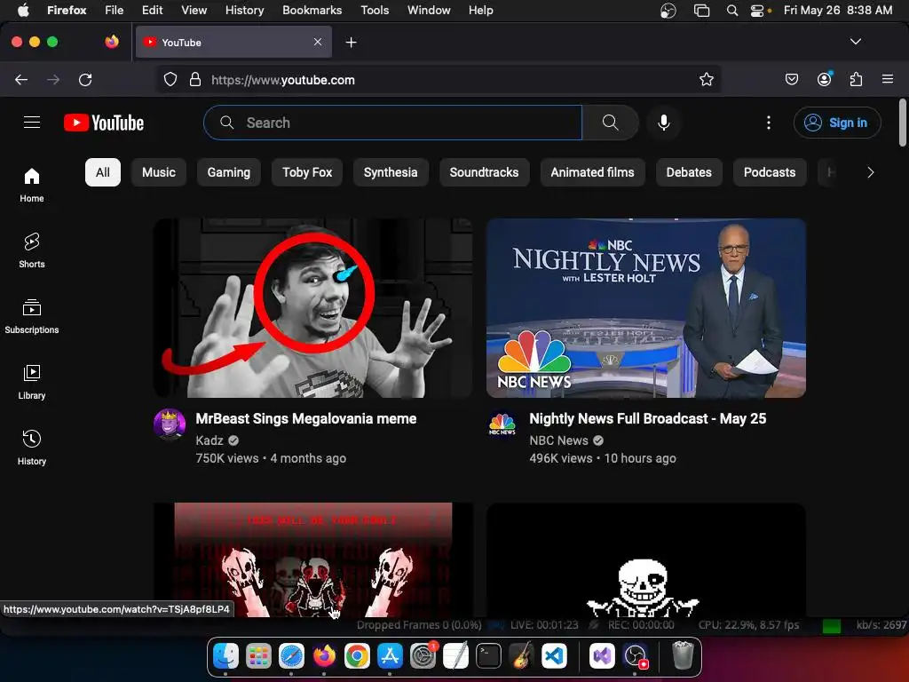Select the Debates category chip

tap(689, 172)
